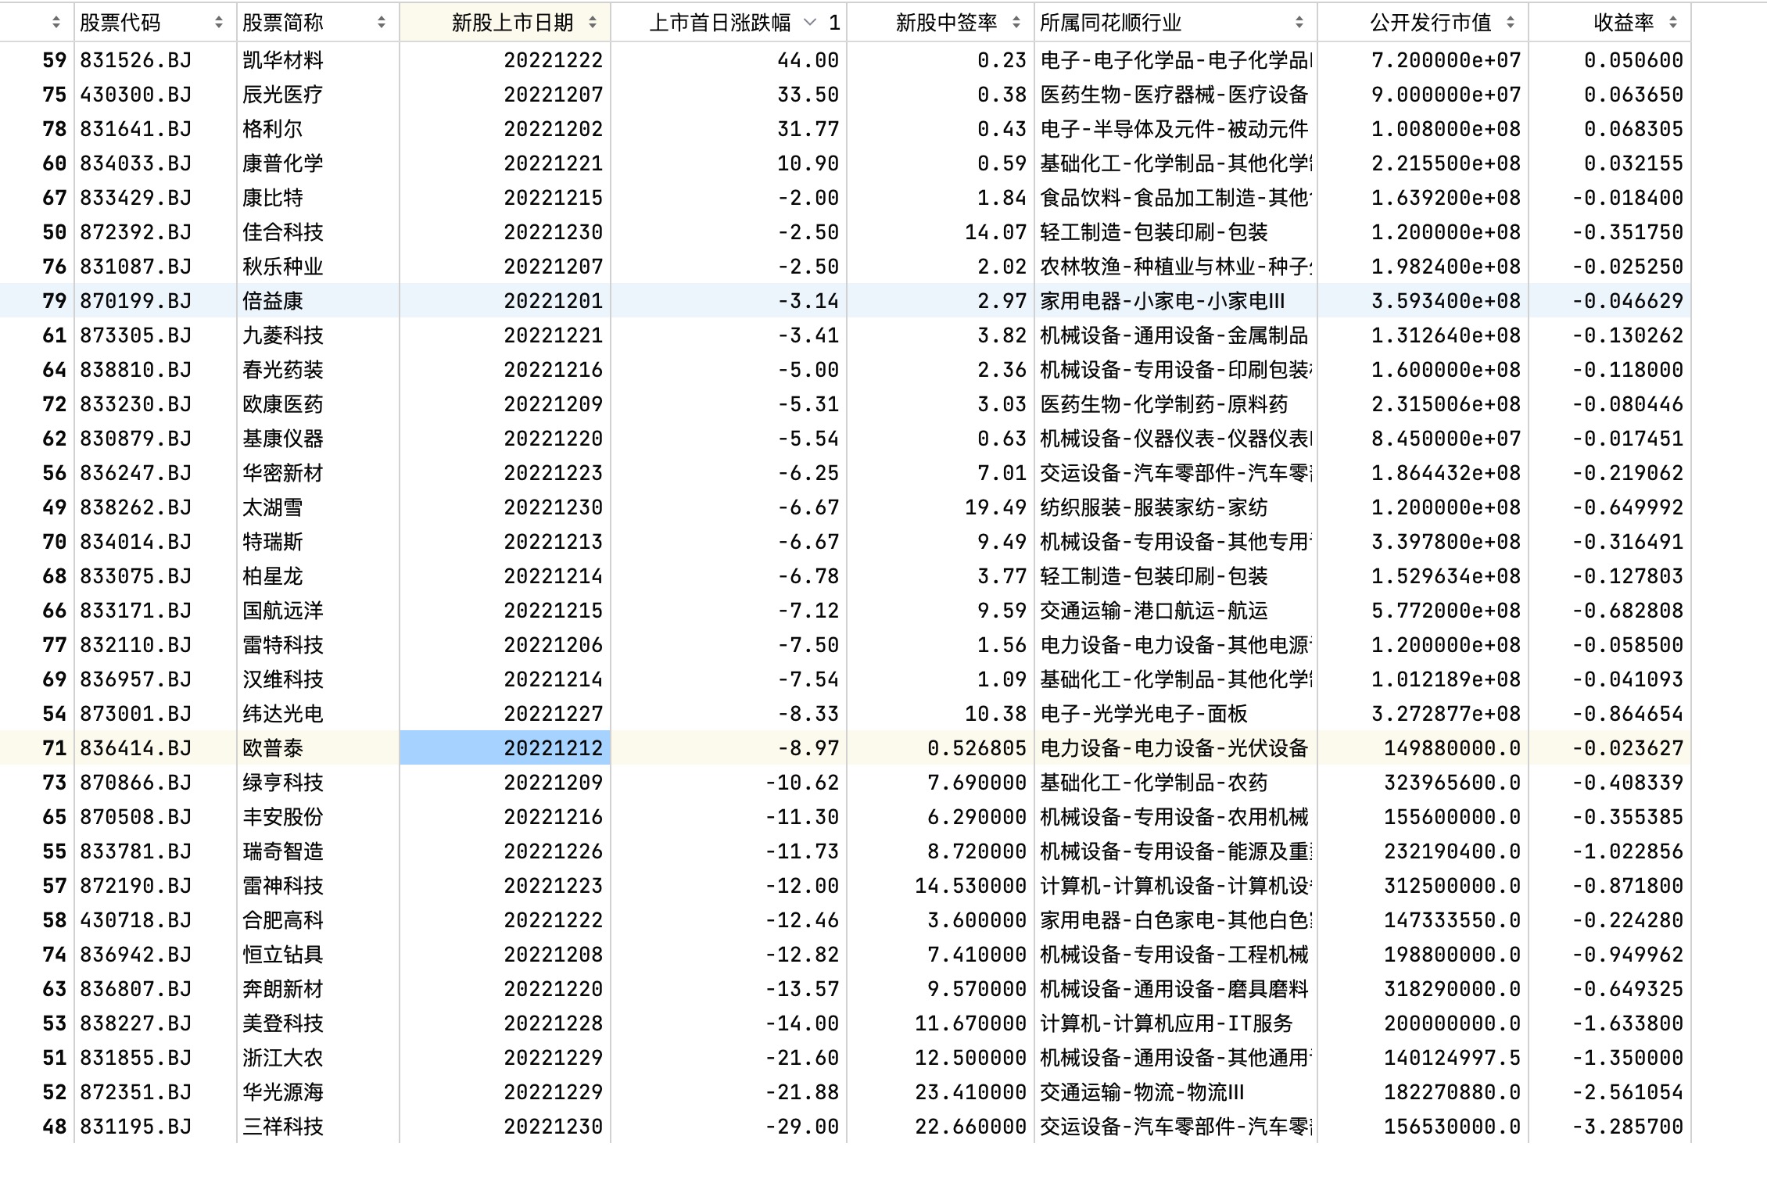Click sort icon on index column header
The height and width of the screenshot is (1179, 1767).
[56, 23]
